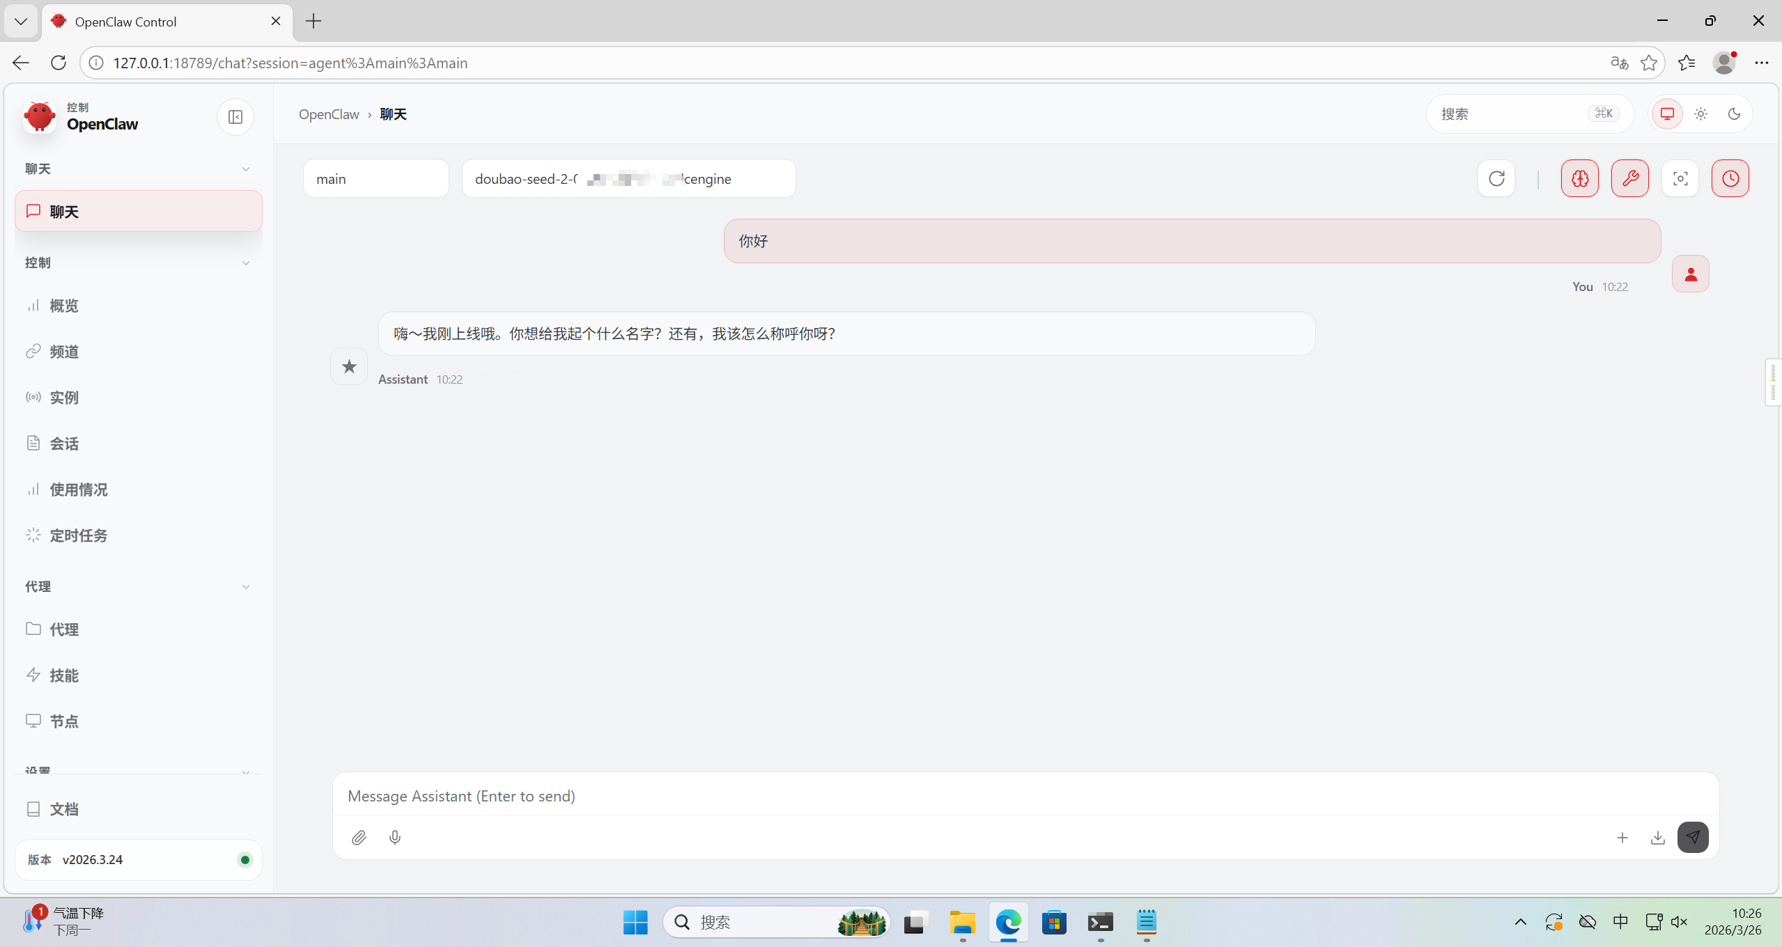Reload the page with browser refresh
Image resolution: width=1782 pixels, height=947 pixels.
click(x=59, y=63)
